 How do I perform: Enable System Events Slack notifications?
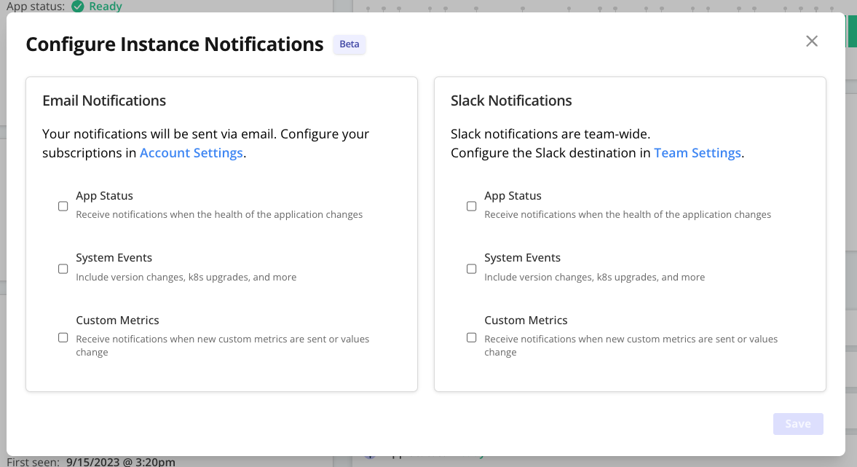click(x=471, y=269)
